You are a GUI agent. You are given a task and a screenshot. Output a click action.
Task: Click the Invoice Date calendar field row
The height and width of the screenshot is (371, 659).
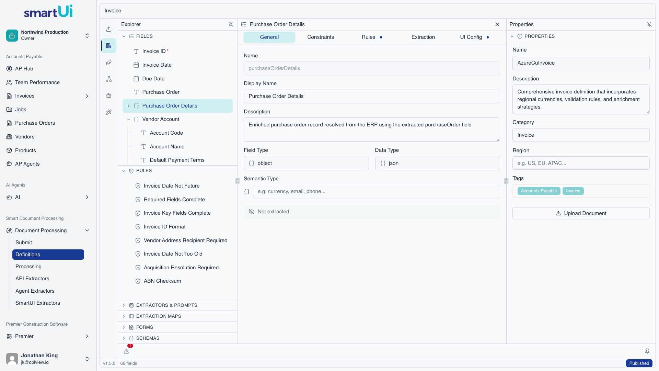click(x=177, y=65)
